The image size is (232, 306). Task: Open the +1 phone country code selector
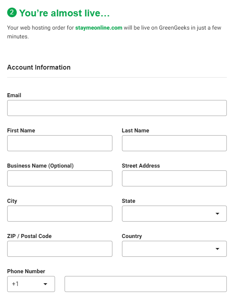31,284
